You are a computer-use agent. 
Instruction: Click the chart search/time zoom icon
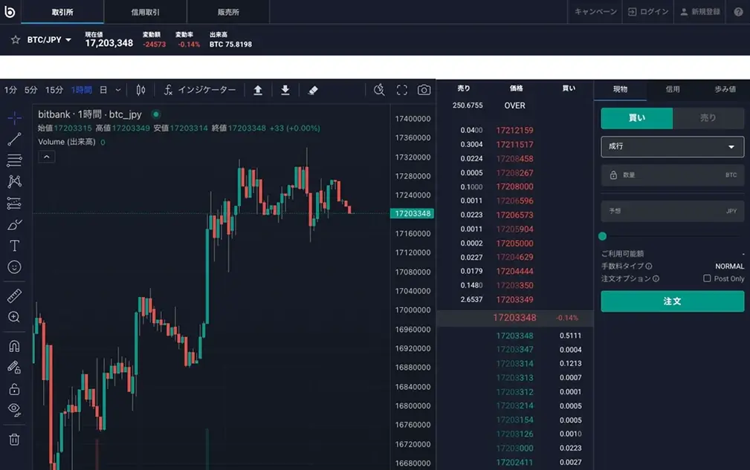tap(379, 90)
